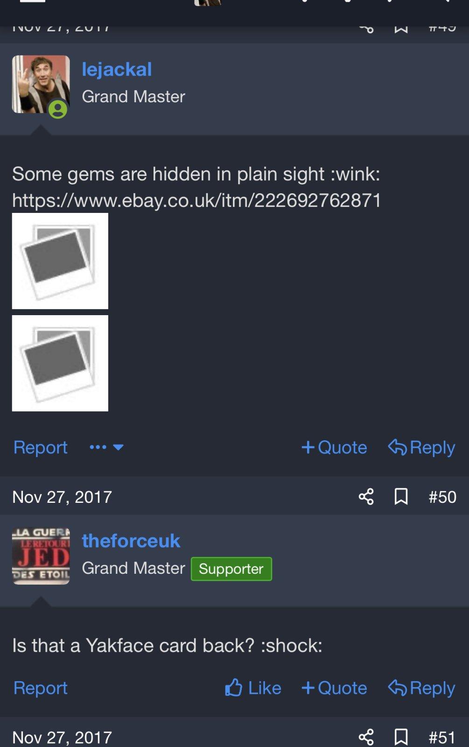This screenshot has height=747, width=469.
Task: Open theforceuk's avatar image
Action: tap(41, 556)
